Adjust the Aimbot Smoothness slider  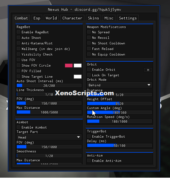(49, 156)
